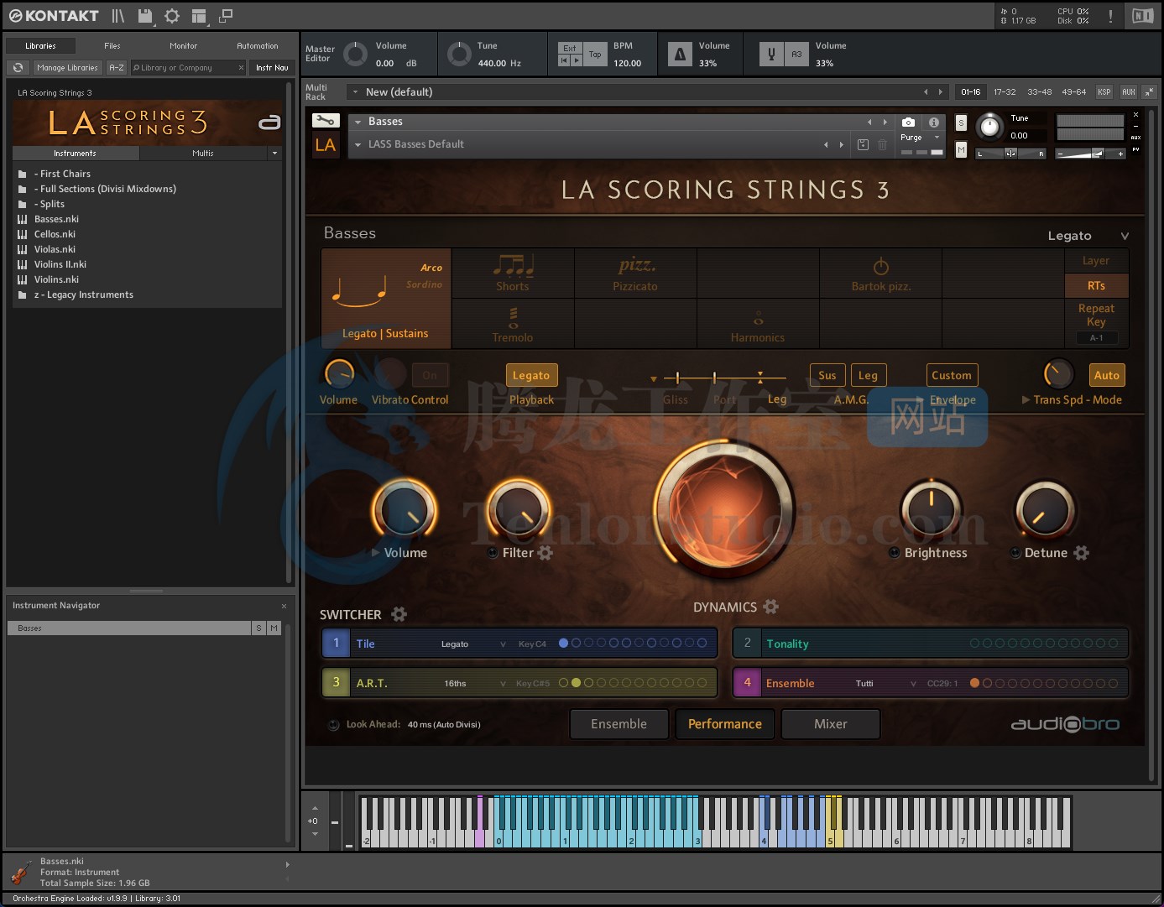Viewport: 1164px width, 907px height.
Task: Open the Ensemble page button
Action: [619, 724]
